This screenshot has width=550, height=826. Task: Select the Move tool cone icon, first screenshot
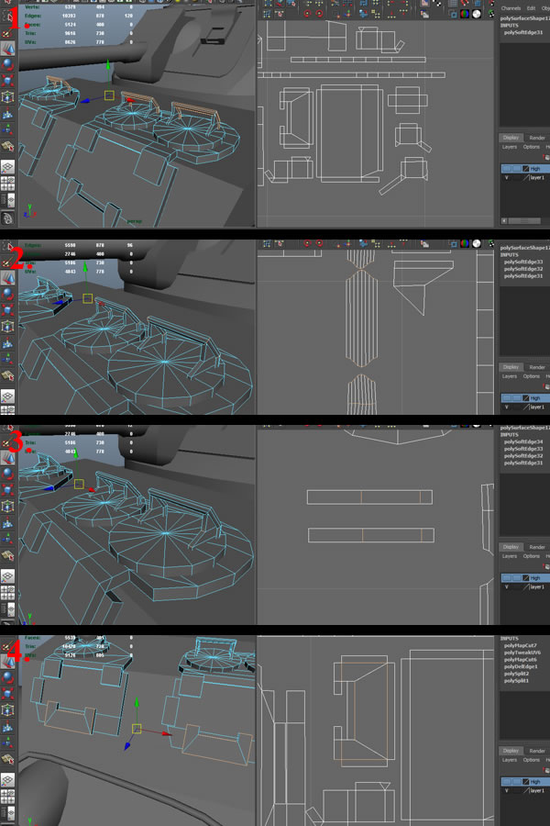click(7, 49)
